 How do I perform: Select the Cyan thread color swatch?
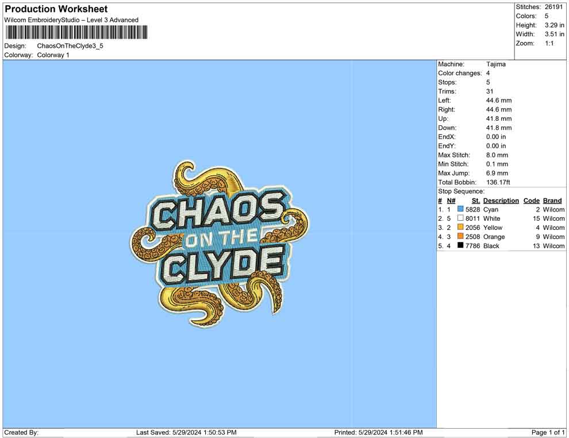[x=459, y=209]
